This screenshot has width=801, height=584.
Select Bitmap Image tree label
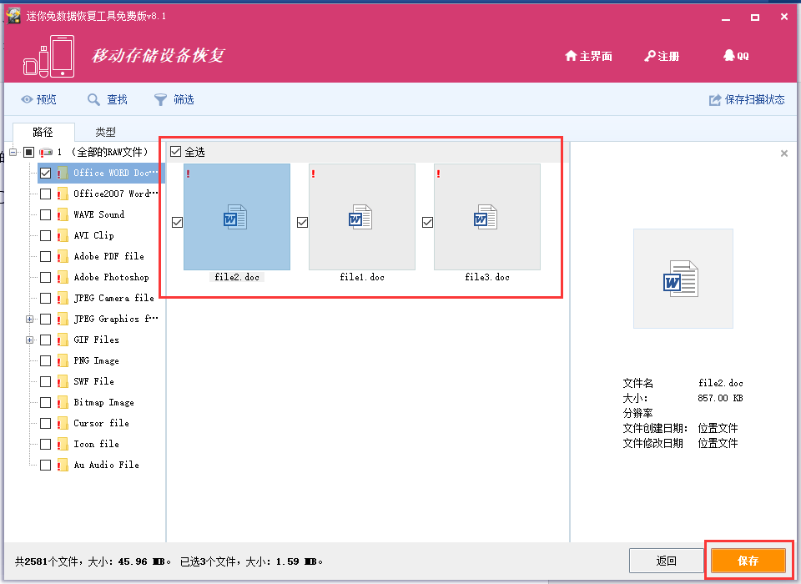103,403
